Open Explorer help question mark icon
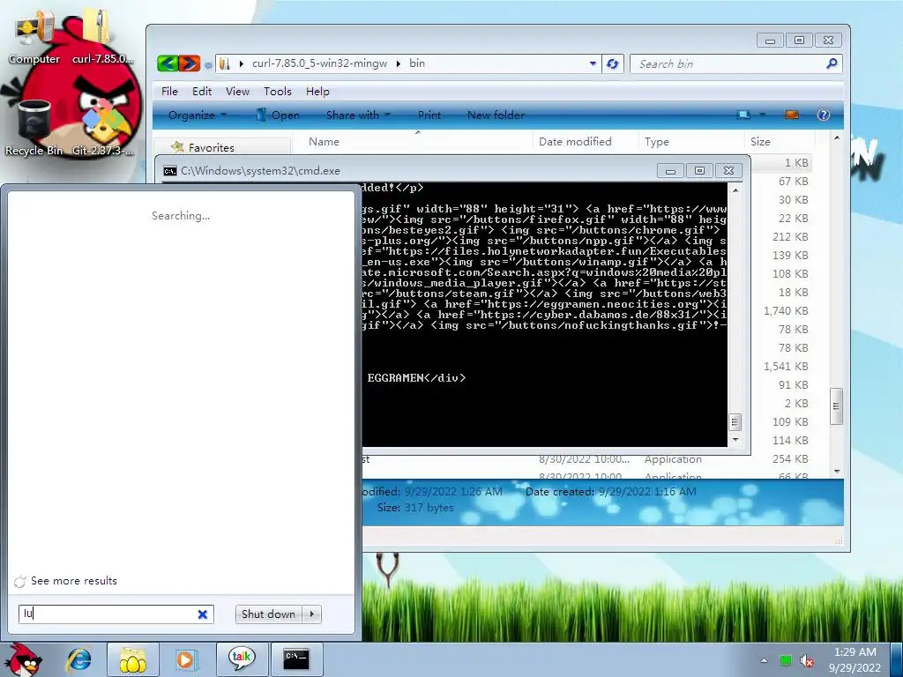This screenshot has height=677, width=903. click(x=824, y=115)
